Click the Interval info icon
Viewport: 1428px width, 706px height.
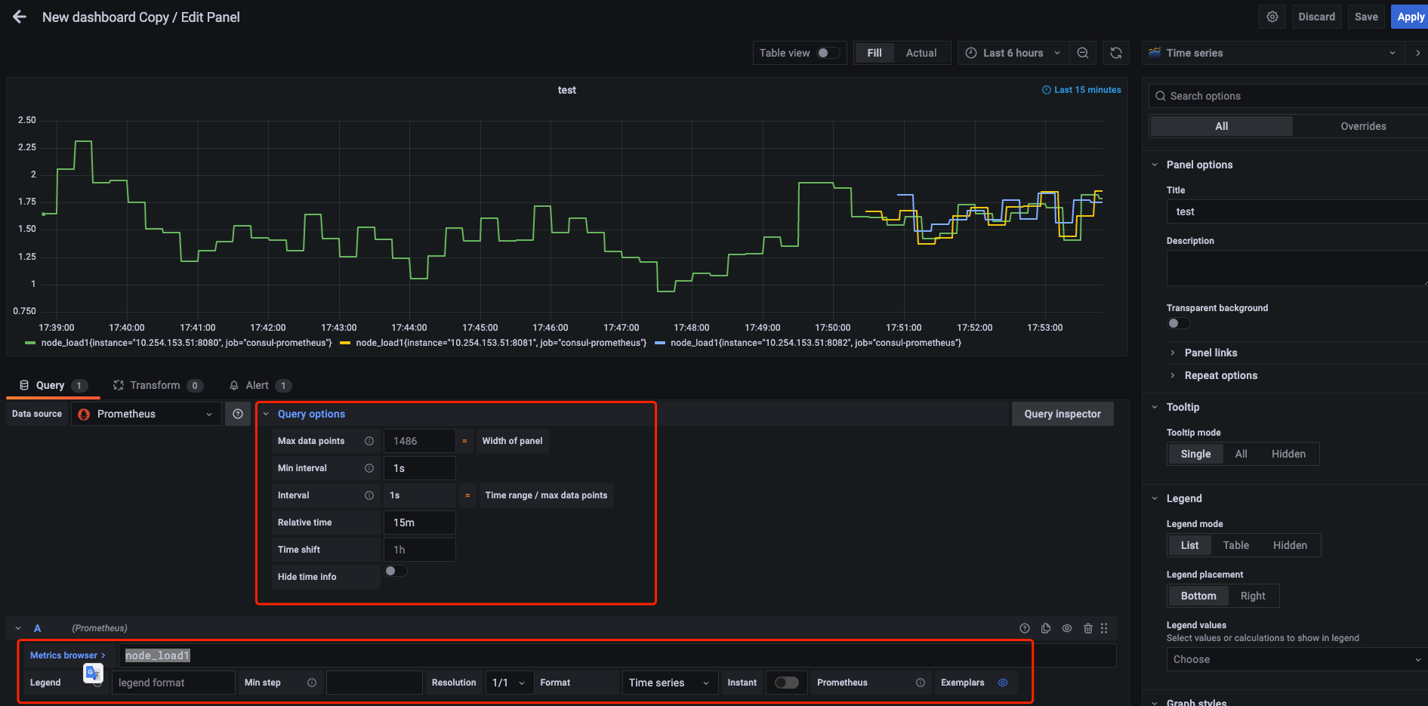(369, 495)
